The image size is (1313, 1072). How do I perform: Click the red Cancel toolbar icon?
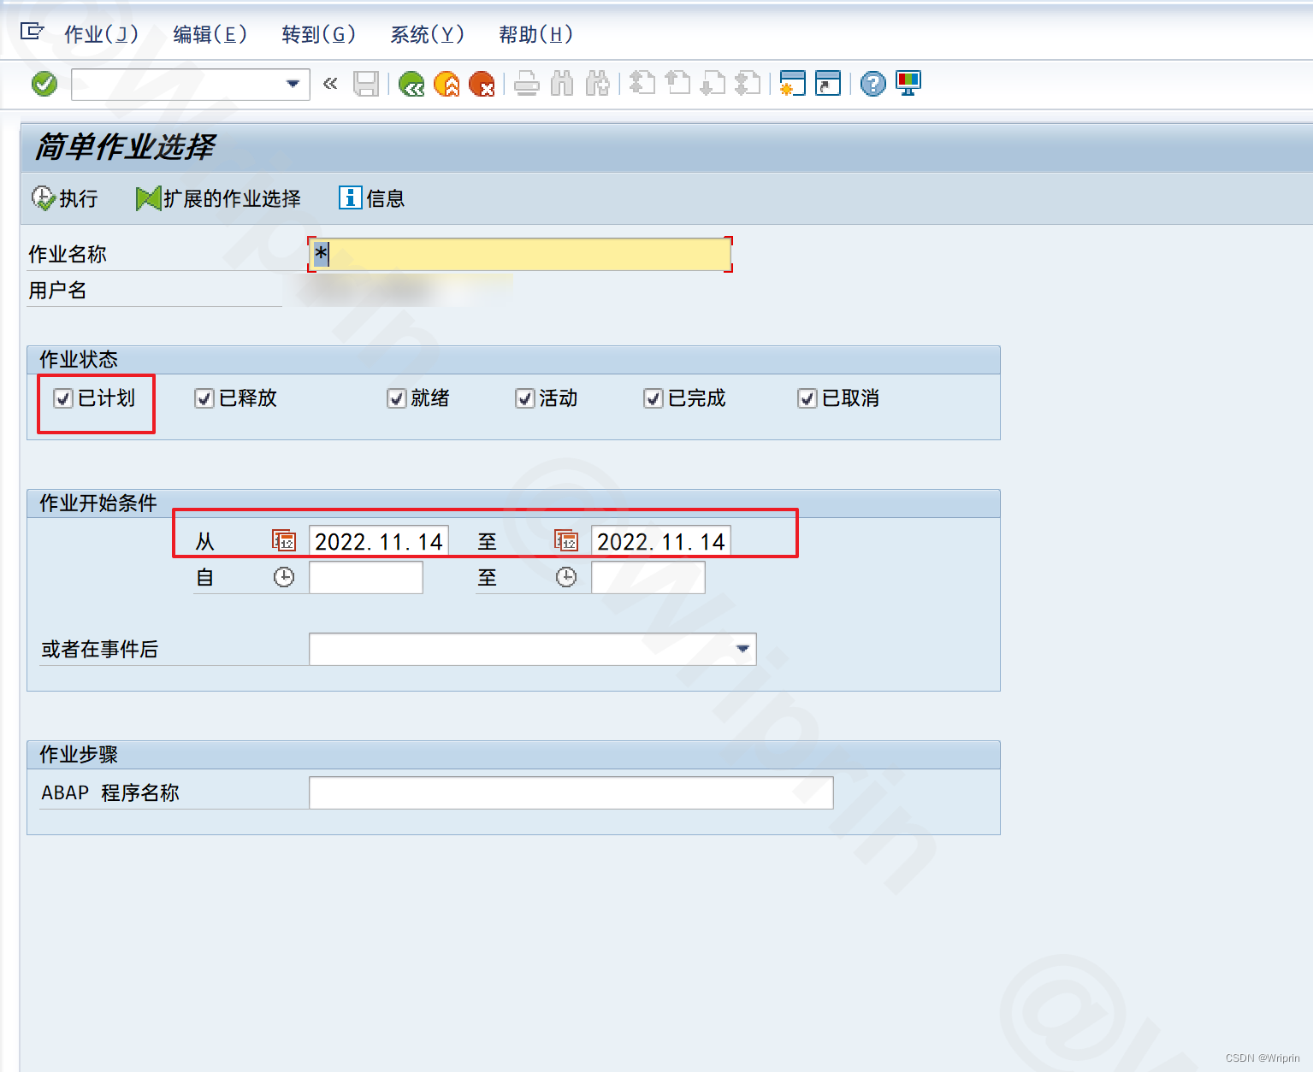483,84
